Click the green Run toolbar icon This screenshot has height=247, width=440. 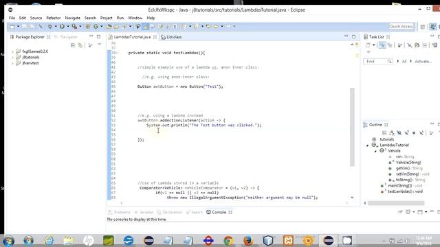point(62,27)
